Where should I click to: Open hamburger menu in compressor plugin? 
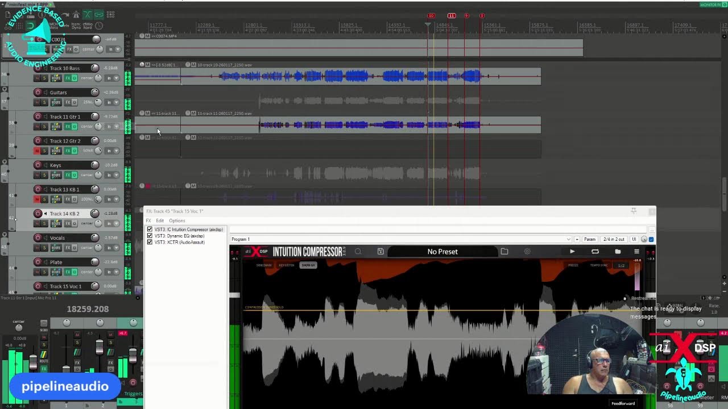(636, 251)
